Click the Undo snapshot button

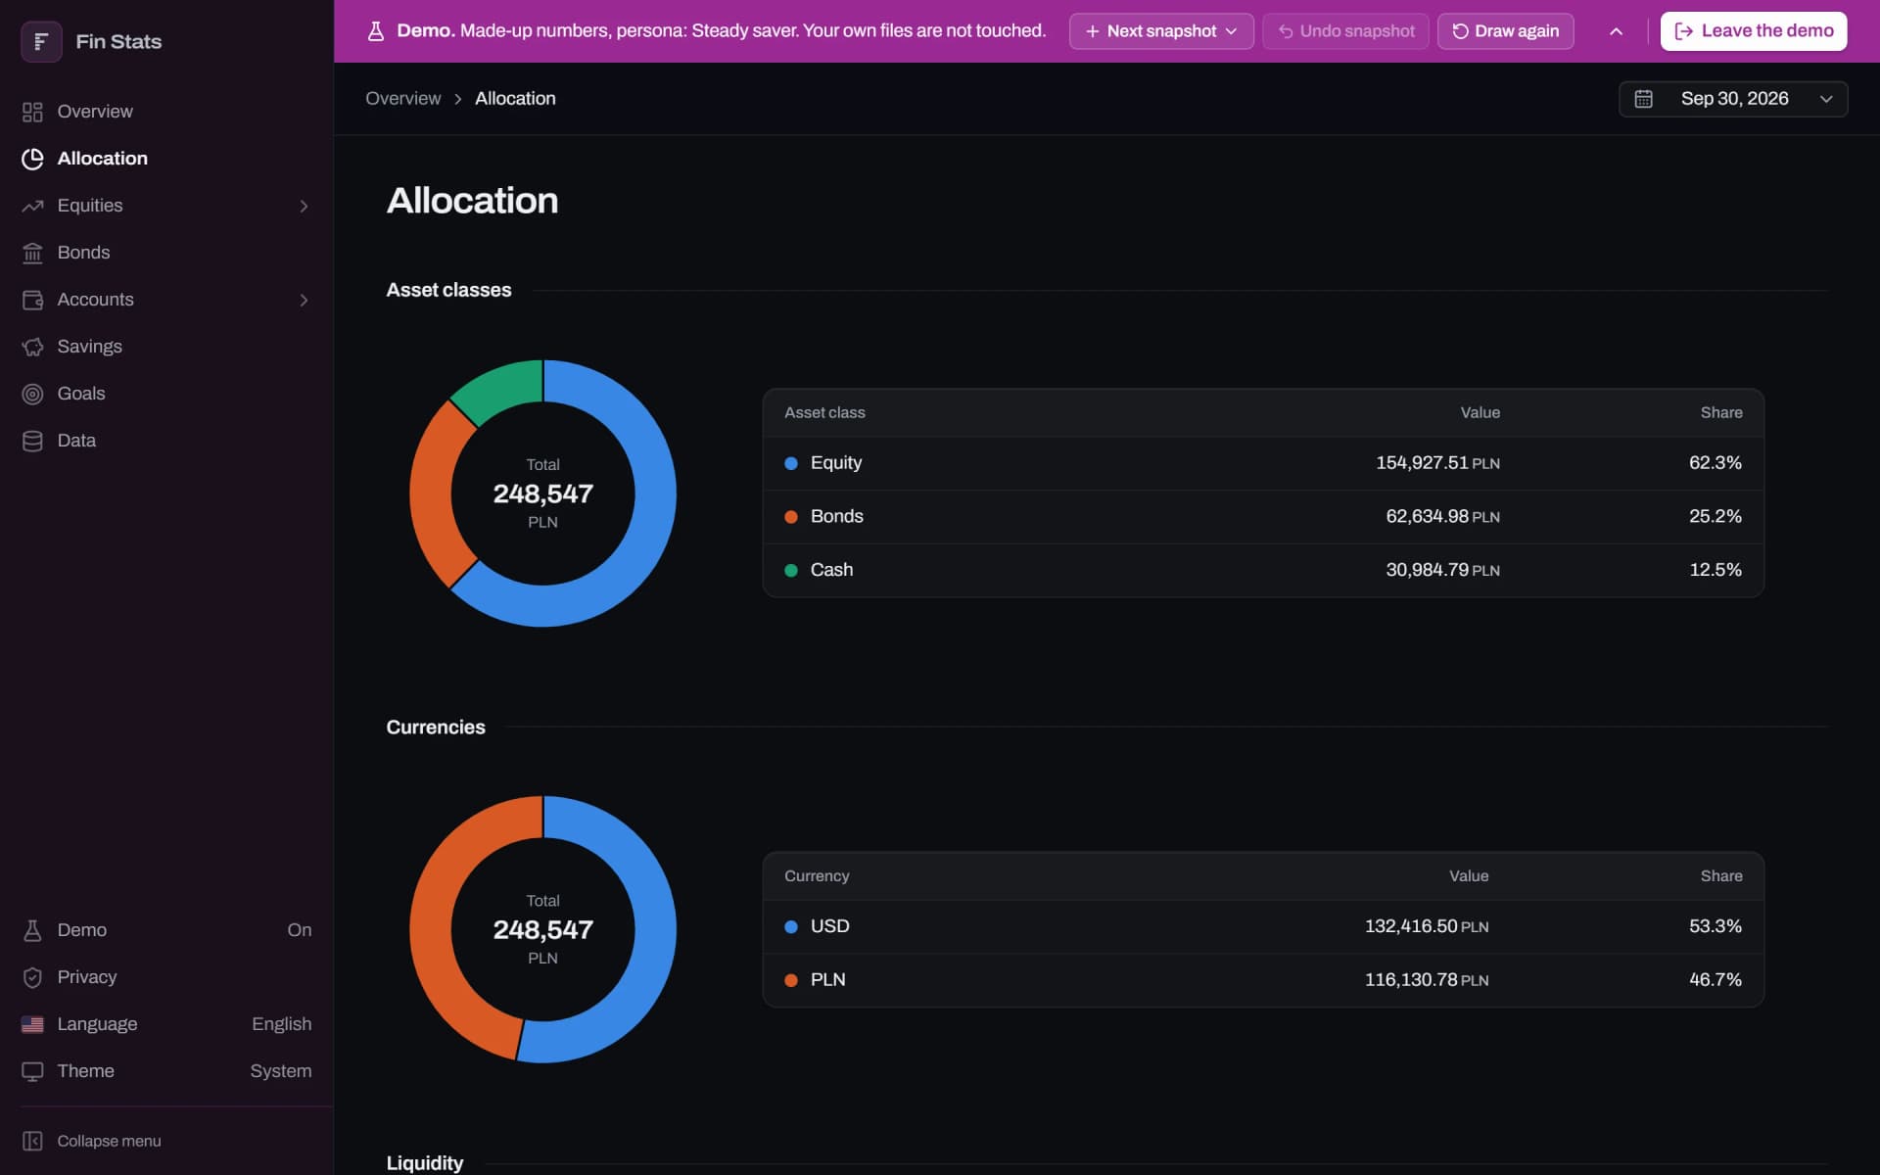1345,31
